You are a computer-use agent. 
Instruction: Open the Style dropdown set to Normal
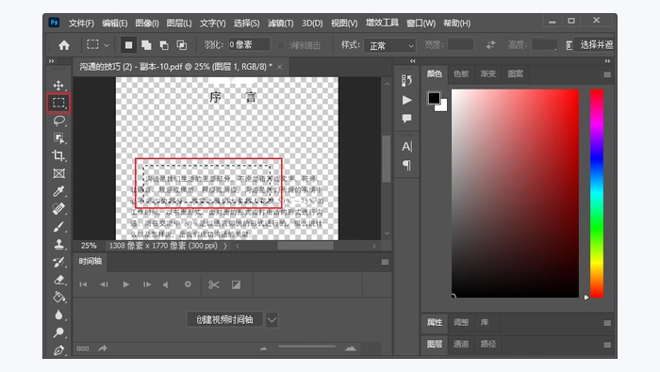[x=389, y=45]
